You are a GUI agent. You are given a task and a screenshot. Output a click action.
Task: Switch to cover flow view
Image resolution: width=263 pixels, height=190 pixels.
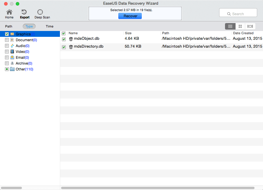click(x=250, y=26)
